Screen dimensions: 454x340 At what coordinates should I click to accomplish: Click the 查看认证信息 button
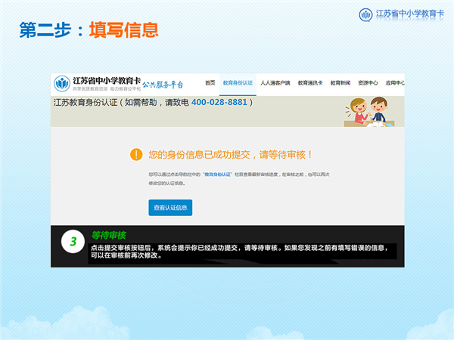[170, 208]
